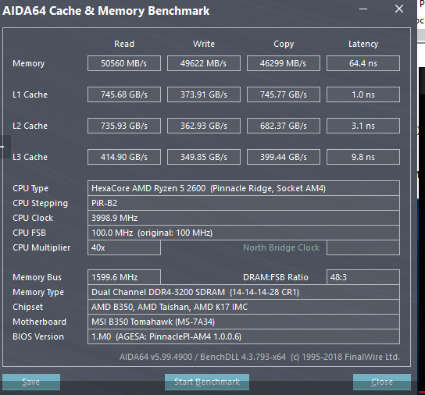Click the Memory Bus label
Viewport: 425px width, 395px height.
pos(37,277)
